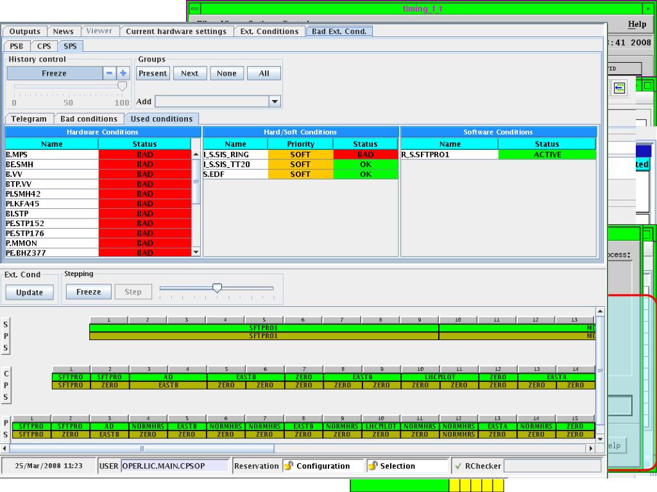This screenshot has width=657, height=492.
Task: Click the All group button
Action: tap(264, 73)
